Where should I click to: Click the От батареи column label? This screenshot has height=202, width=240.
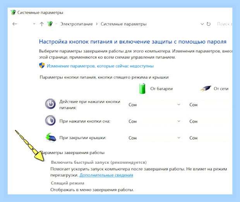[x=161, y=88]
